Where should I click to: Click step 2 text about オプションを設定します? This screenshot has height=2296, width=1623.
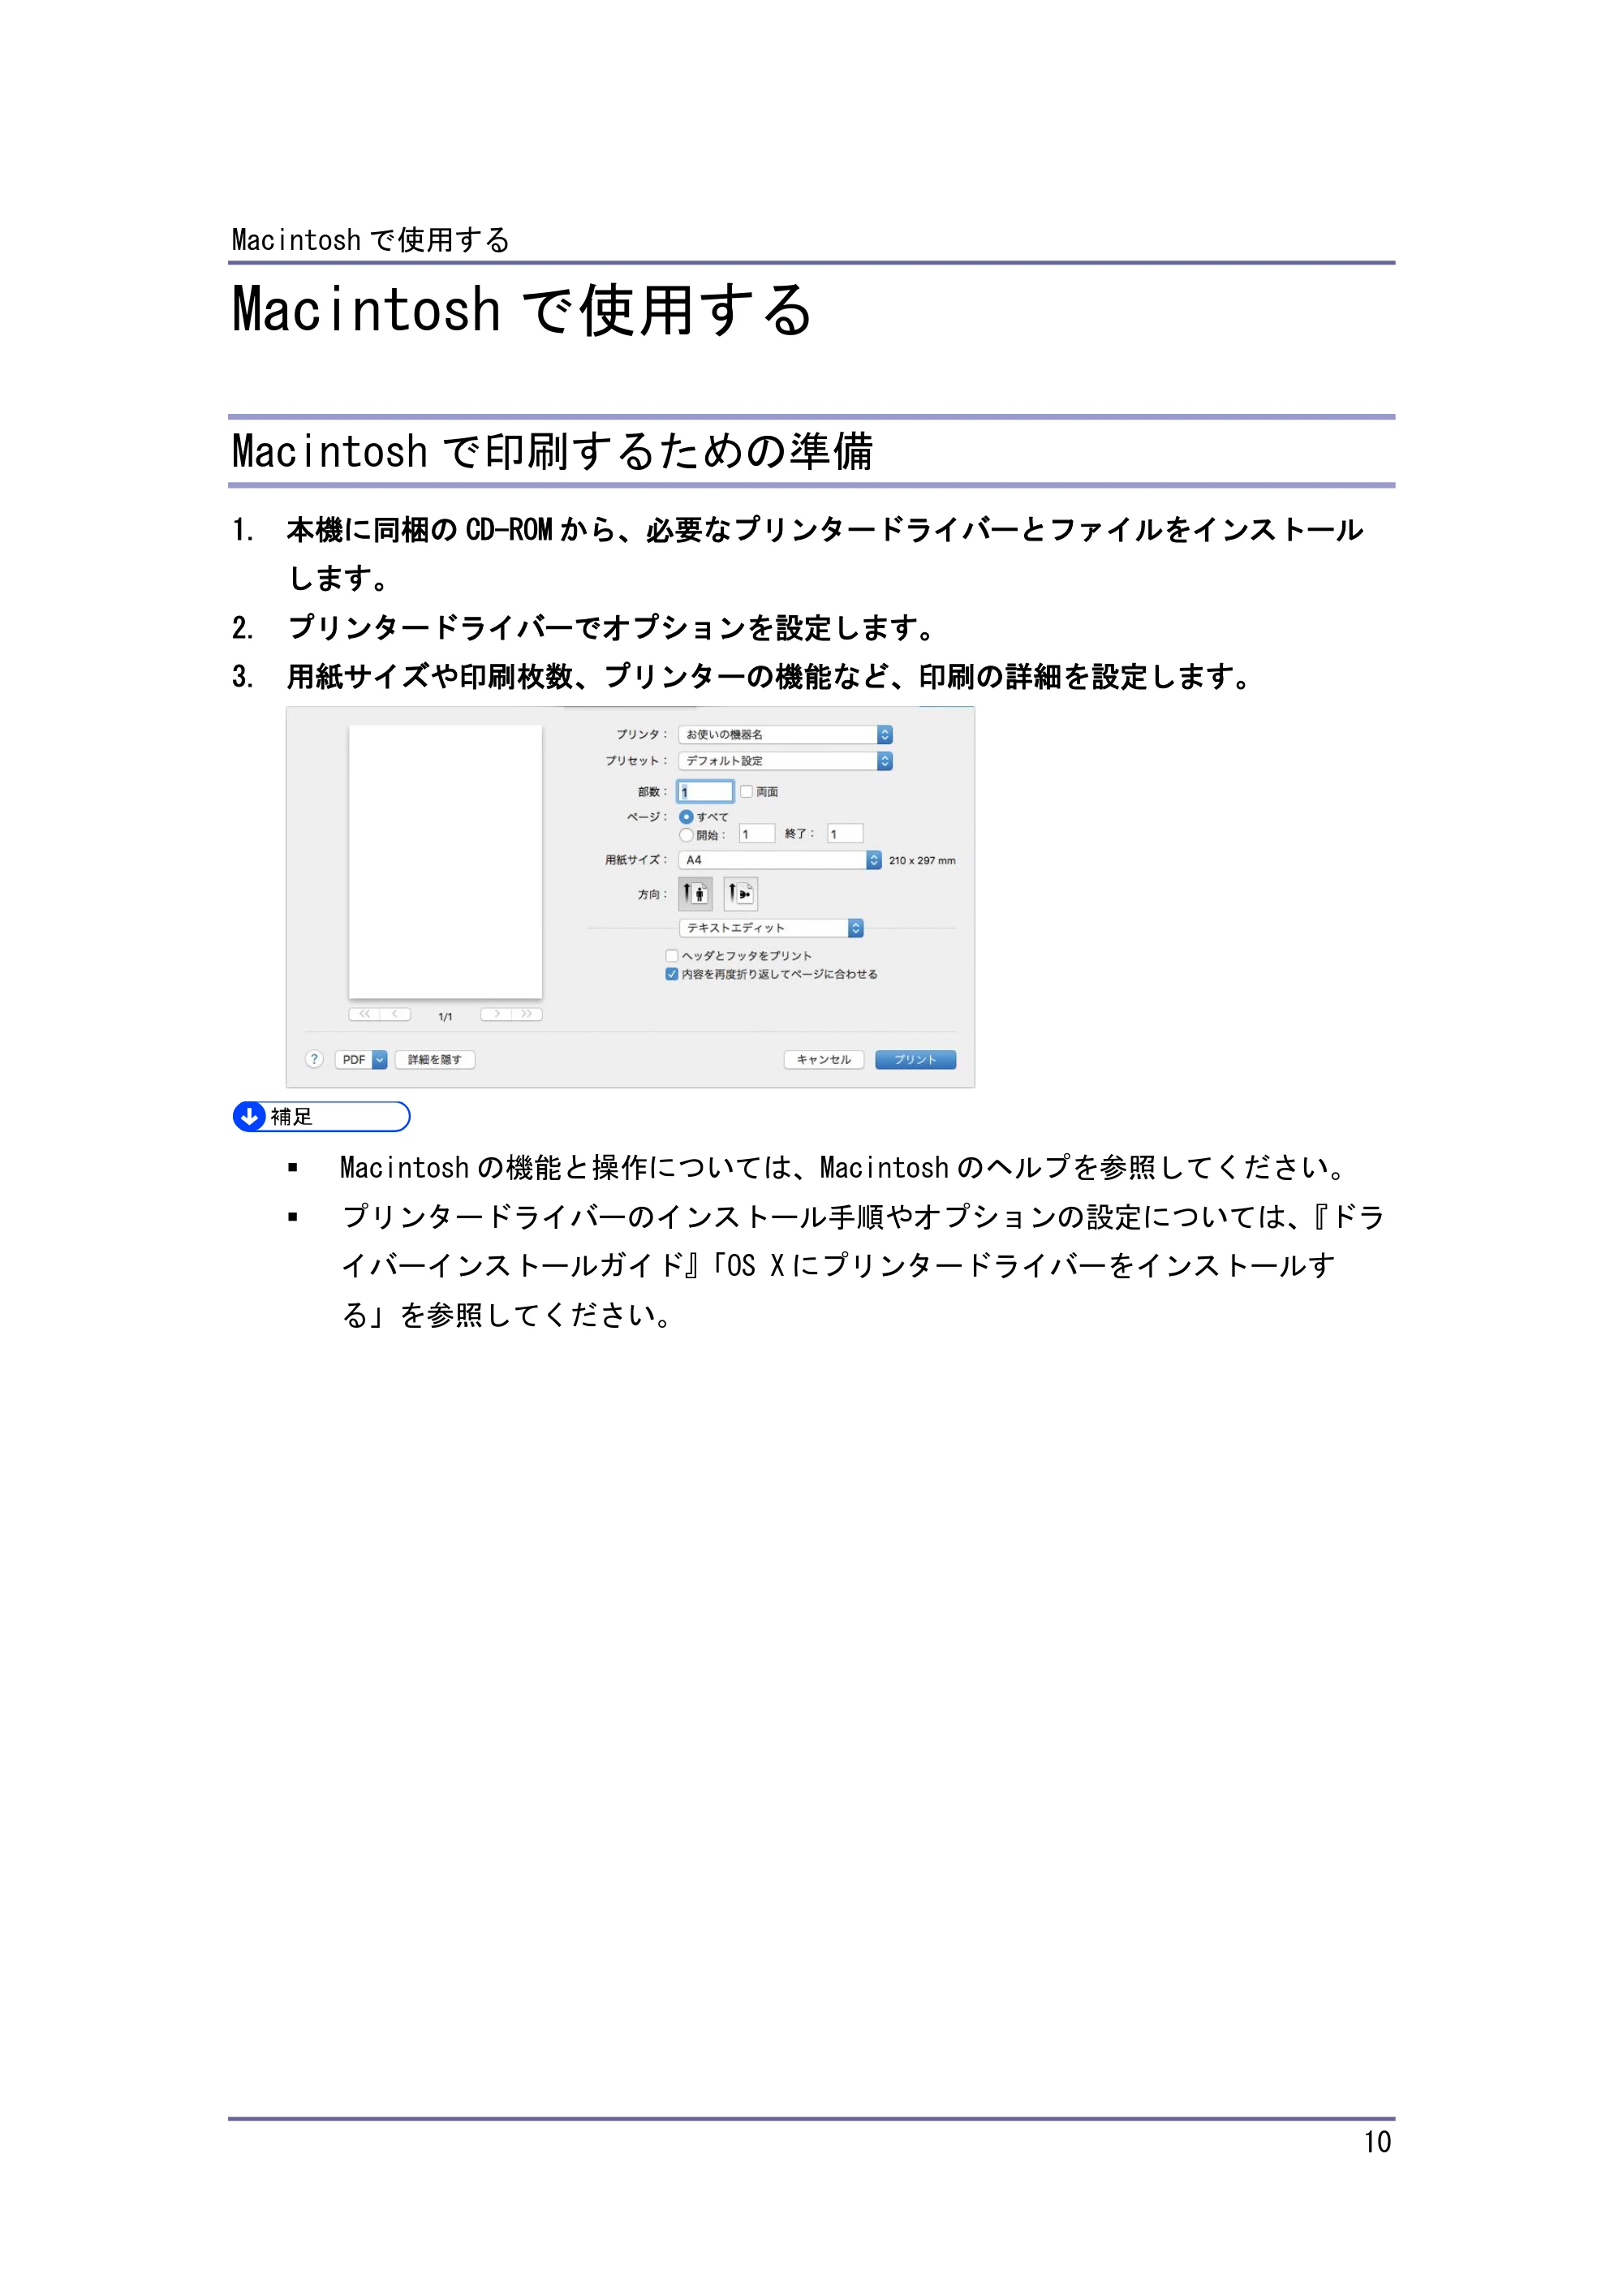613,628
